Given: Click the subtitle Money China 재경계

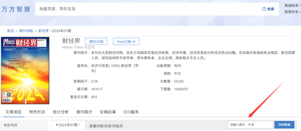Looking at the screenshot, I should click(78, 47).
